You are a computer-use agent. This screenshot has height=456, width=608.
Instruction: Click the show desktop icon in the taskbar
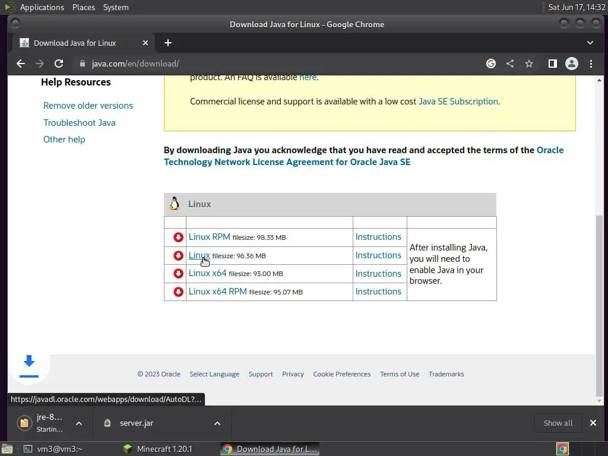point(7,449)
